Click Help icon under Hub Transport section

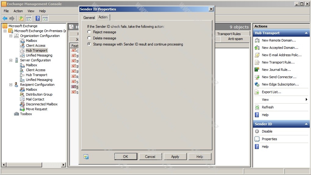coord(257,115)
